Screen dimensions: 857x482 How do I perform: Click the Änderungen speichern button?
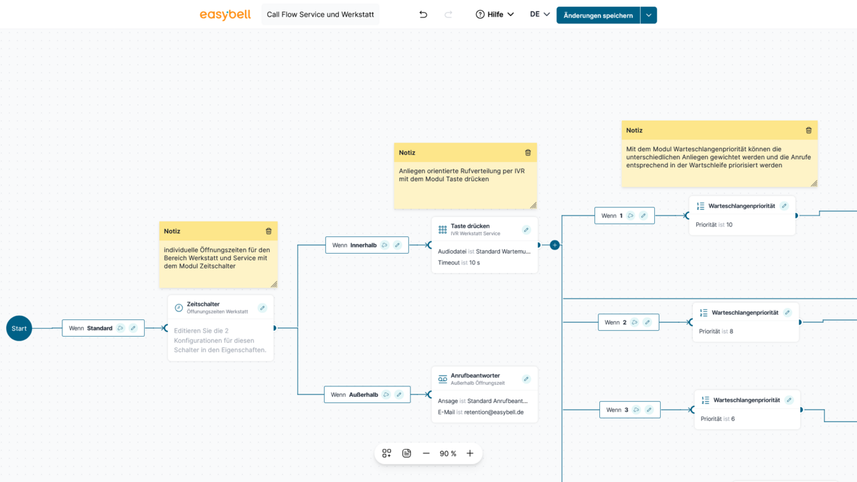tap(598, 15)
